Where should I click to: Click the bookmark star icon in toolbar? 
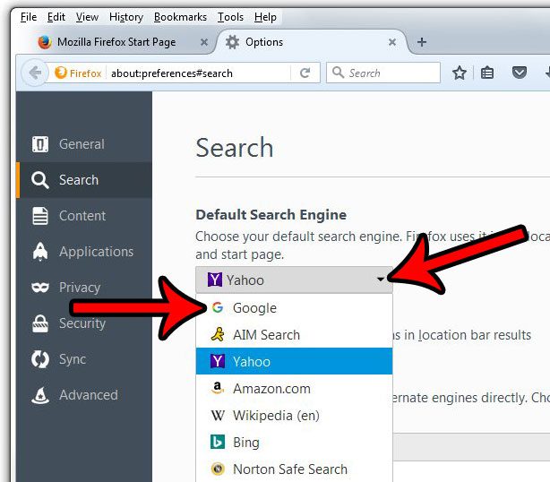(460, 73)
